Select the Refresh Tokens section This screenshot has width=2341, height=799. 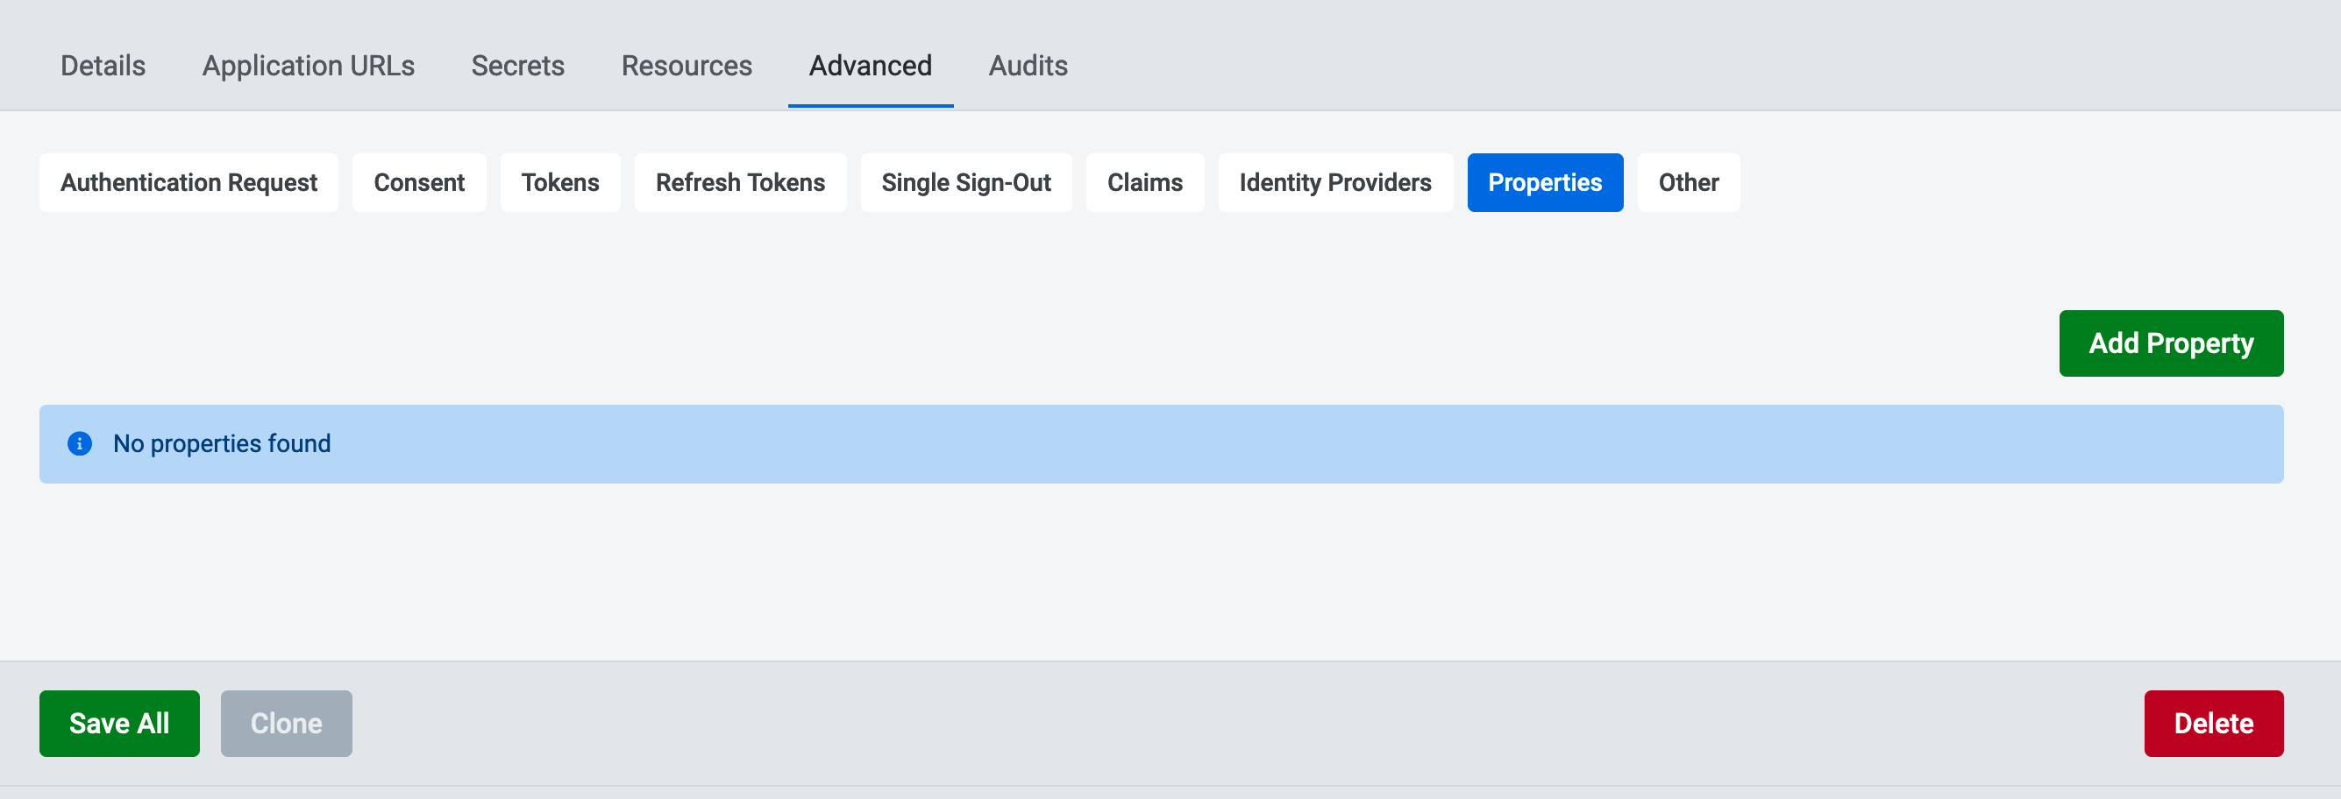tap(740, 181)
